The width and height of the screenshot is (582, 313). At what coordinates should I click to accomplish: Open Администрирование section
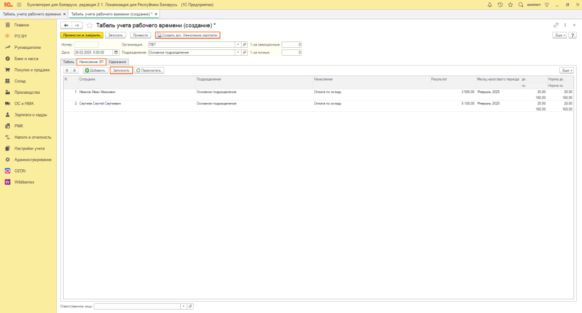click(x=32, y=160)
